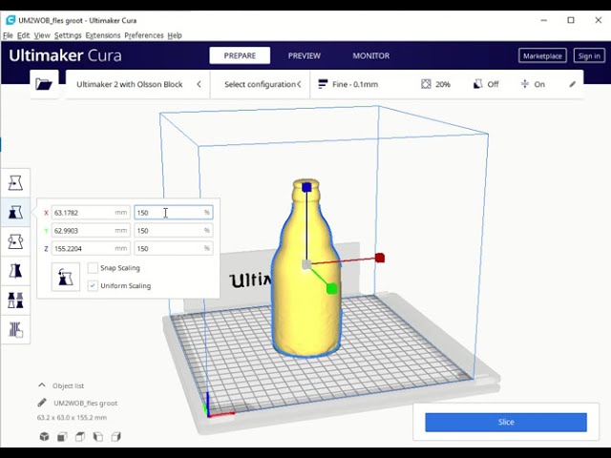
Task: Switch to right view cube icon
Action: point(116,437)
